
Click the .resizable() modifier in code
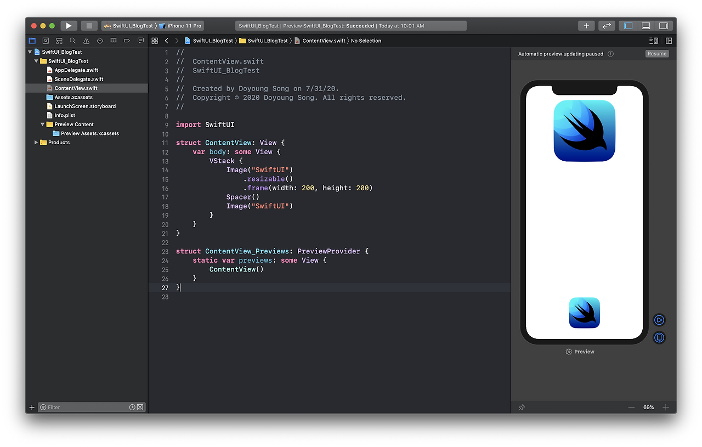coord(268,179)
